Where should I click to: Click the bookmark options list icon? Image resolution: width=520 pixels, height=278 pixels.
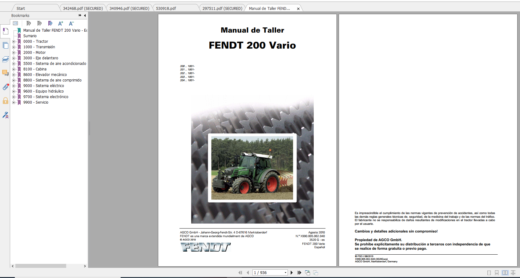point(15,23)
